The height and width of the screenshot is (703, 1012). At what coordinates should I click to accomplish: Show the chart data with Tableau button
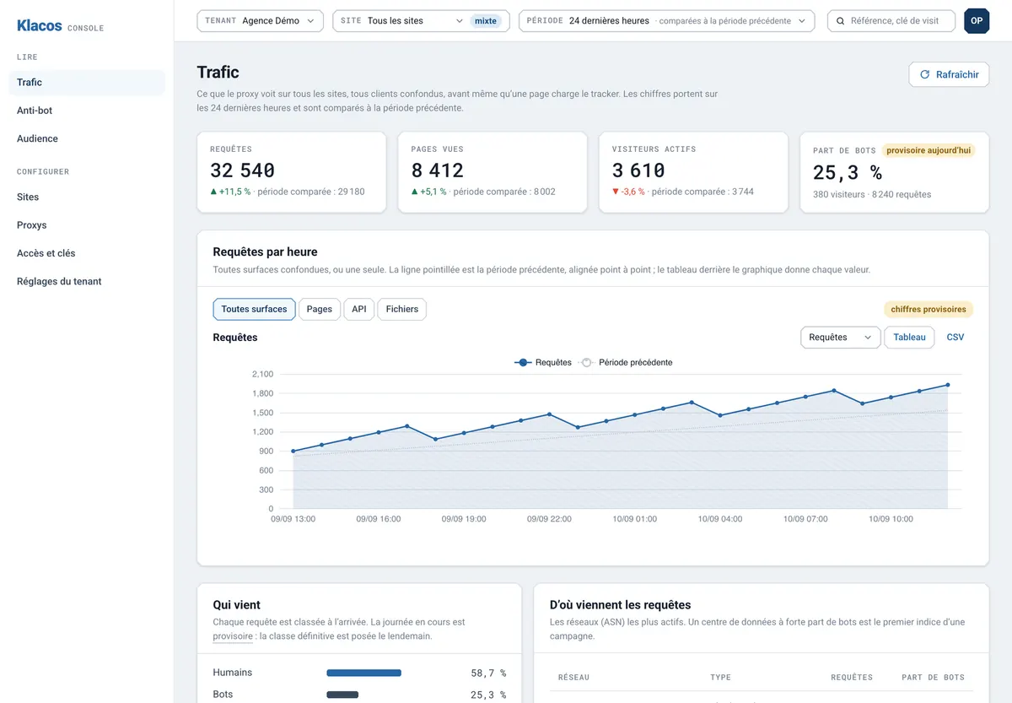point(909,338)
